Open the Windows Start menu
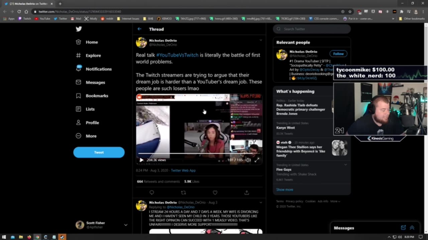This screenshot has width=428, height=240. [4, 237]
